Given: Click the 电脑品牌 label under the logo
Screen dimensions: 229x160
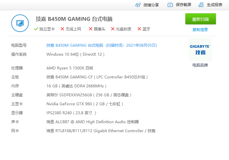Looking at the screenshot, I should click(x=200, y=65).
